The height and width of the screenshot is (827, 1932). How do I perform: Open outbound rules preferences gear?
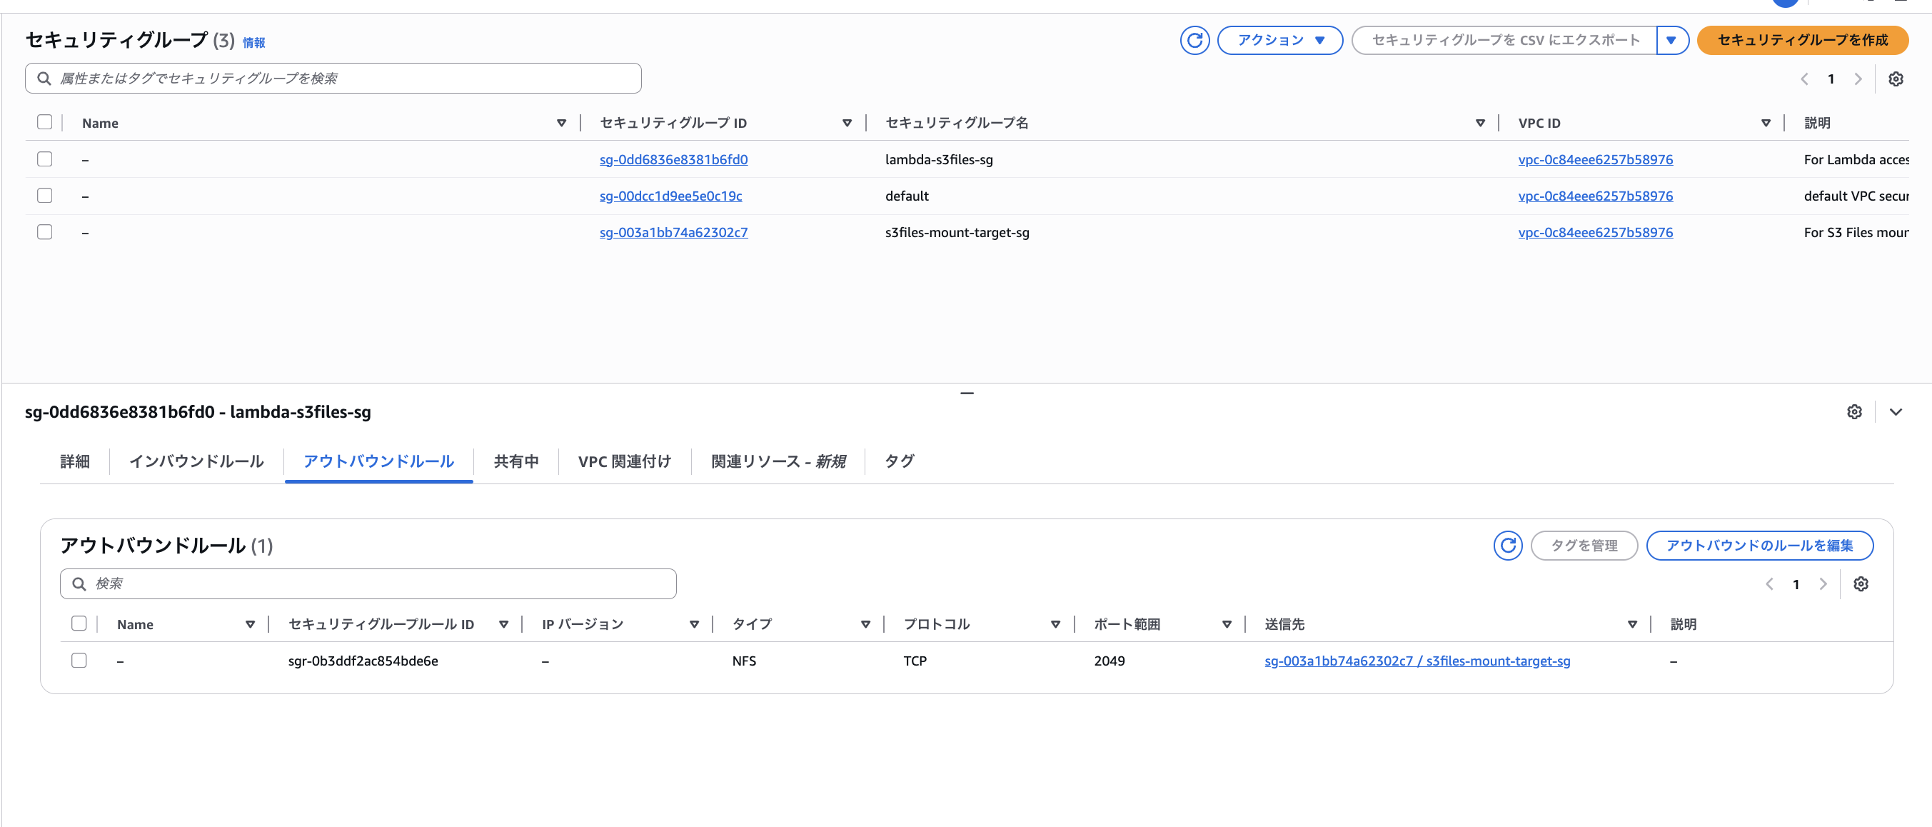point(1862,584)
